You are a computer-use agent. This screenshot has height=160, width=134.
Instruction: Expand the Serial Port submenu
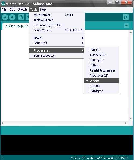click(57, 43)
